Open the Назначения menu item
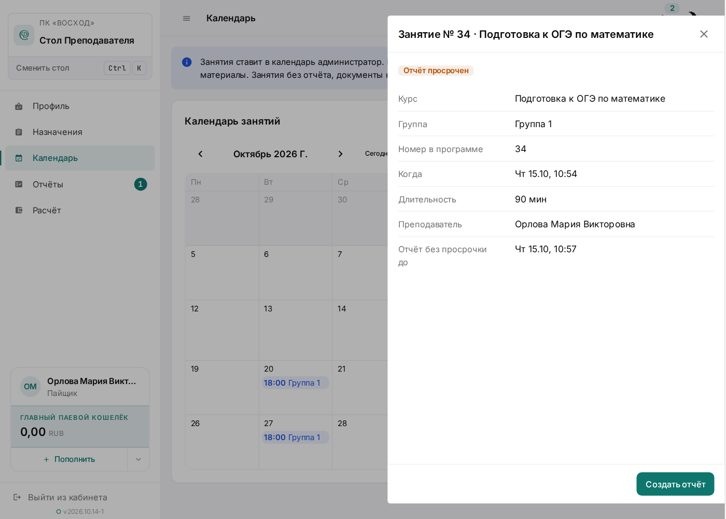 click(x=80, y=132)
